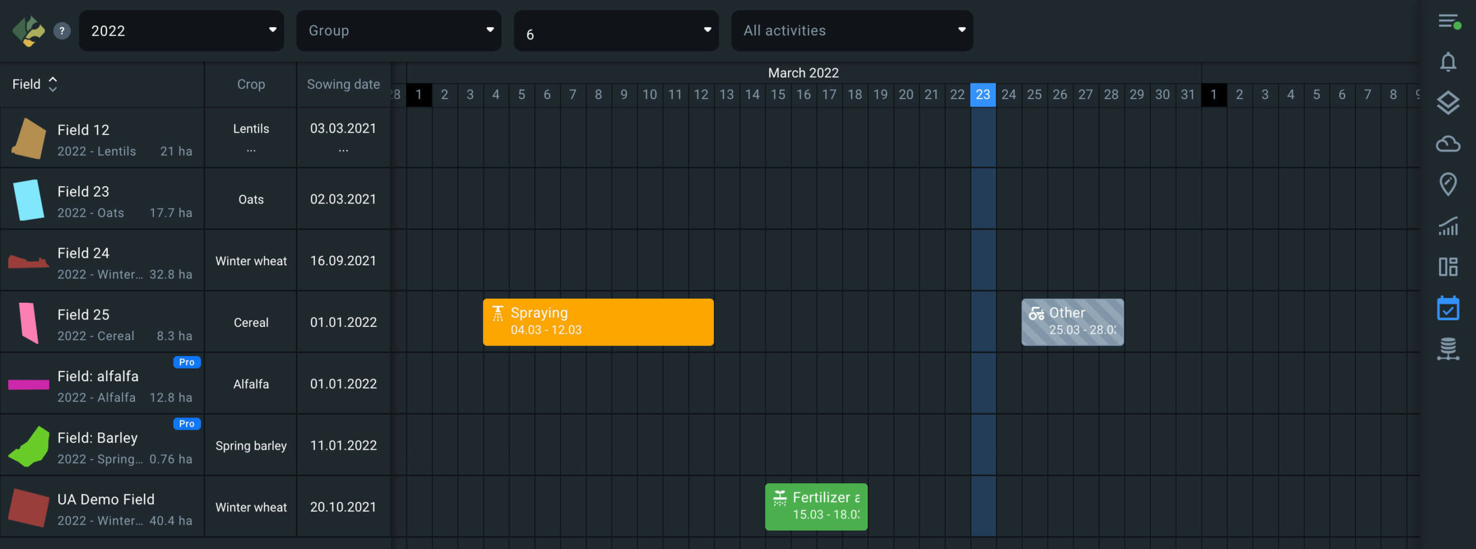Click the UA Demo Field red thumbnail
Screen dimensions: 1476x549
(29, 507)
